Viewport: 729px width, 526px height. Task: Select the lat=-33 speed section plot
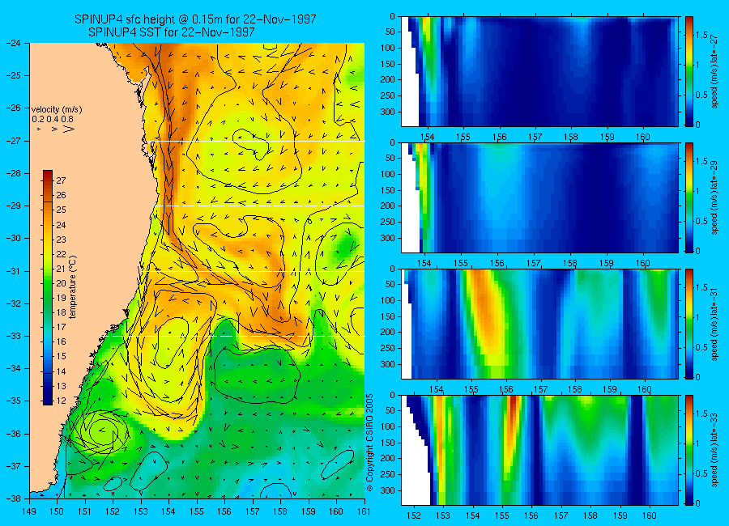pyautogui.click(x=539, y=450)
